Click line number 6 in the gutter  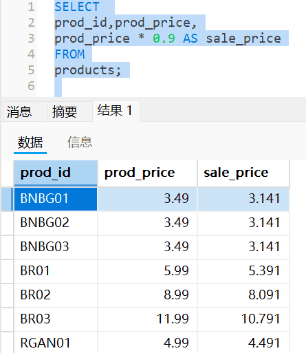31,86
